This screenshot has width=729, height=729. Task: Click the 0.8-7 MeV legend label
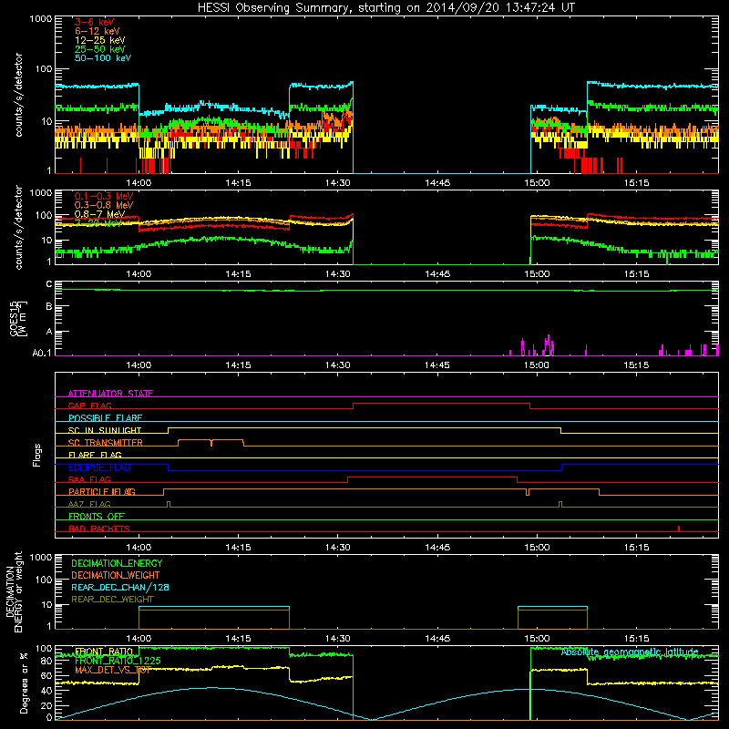click(x=100, y=214)
